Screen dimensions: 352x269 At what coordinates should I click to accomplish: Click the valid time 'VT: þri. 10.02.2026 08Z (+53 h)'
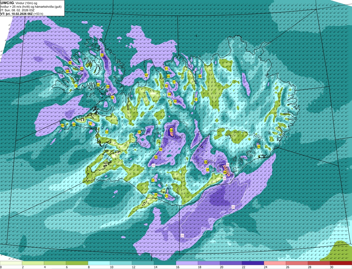point(22,14)
